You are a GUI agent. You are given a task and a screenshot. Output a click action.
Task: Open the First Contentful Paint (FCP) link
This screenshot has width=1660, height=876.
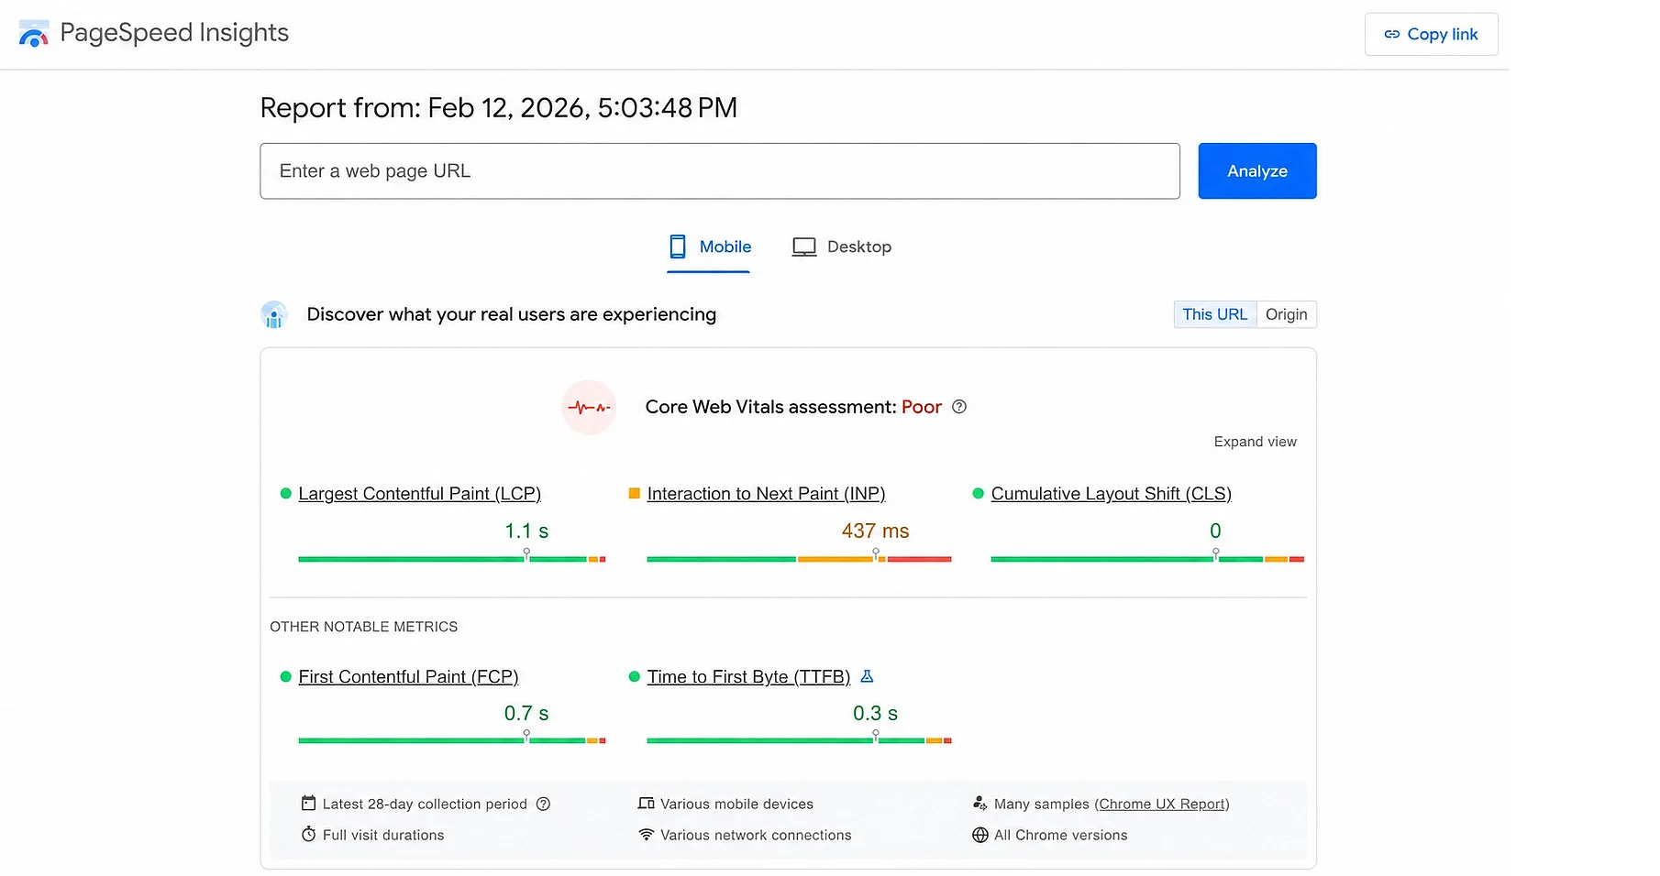[408, 677]
